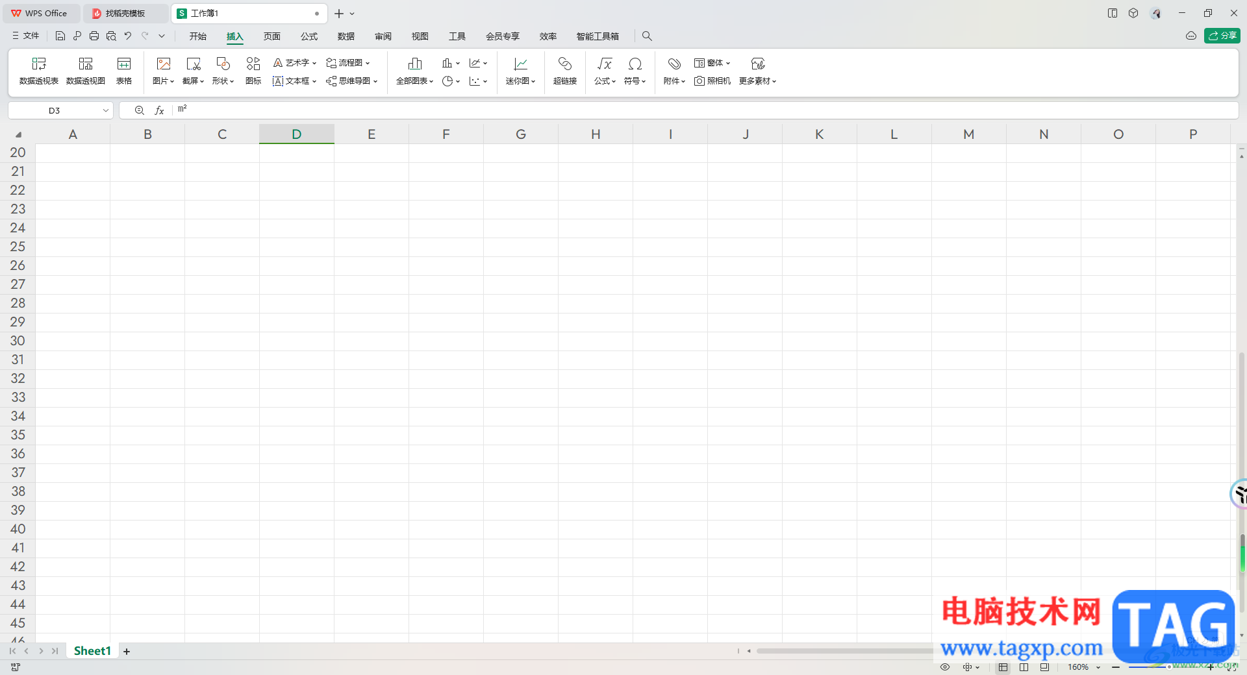Open the 开始 Home tab
This screenshot has height=675, width=1247.
click(198, 36)
